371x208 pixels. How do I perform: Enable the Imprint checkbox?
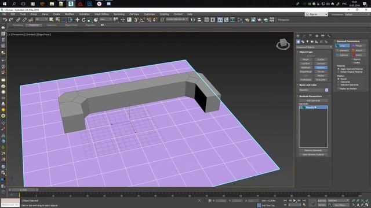point(352,60)
